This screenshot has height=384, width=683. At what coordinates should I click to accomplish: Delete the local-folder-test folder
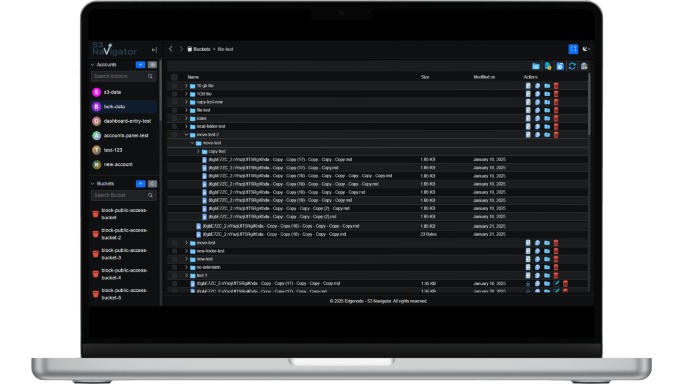point(556,126)
